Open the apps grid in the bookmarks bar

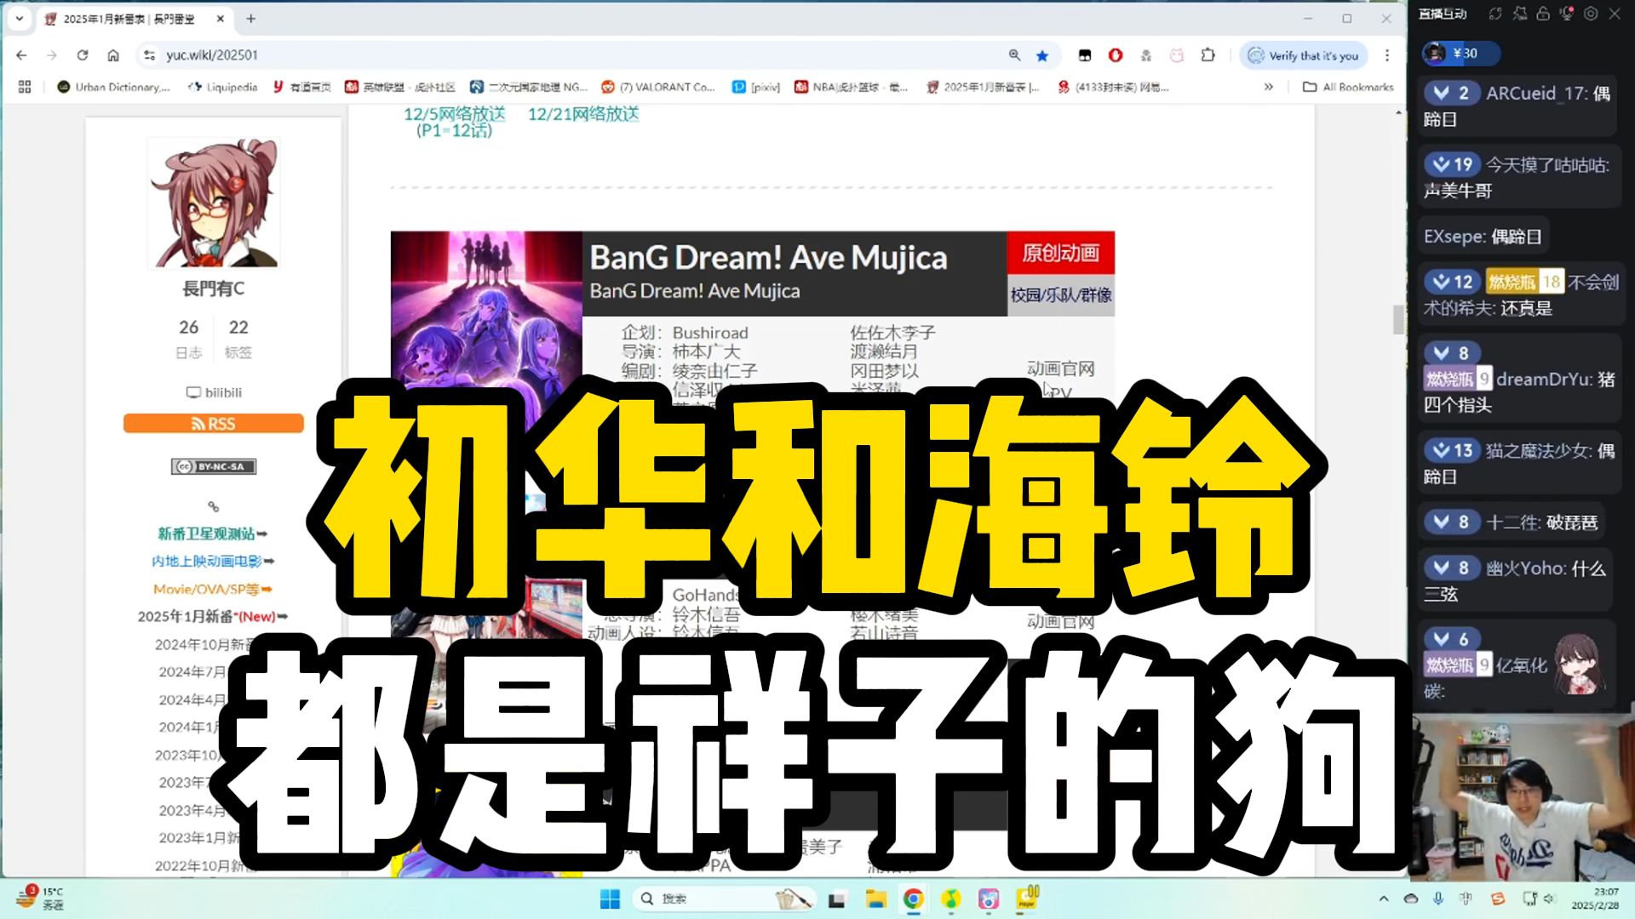click(25, 87)
